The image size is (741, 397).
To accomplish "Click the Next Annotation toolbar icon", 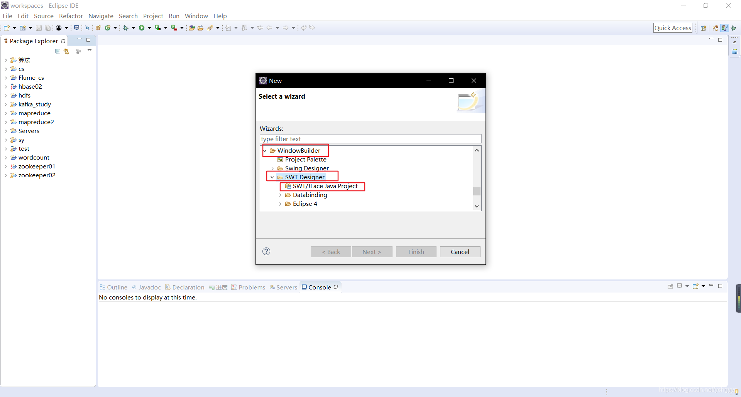I will 228,28.
